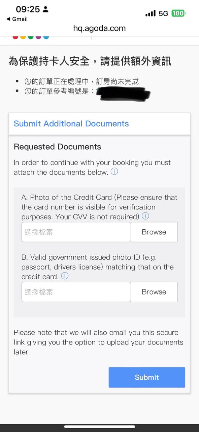This screenshot has width=199, height=432.
Task: Tap the 選擇檔案 field for the photo ID
Action: (76, 292)
